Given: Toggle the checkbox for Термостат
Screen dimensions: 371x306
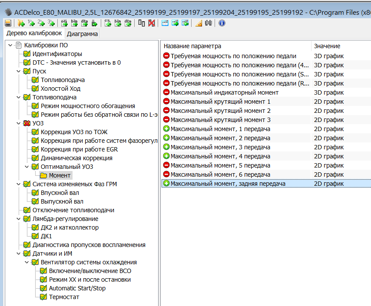Looking at the screenshot, I should pos(43,297).
